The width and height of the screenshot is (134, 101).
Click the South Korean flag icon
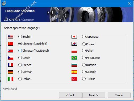coord(74,44)
